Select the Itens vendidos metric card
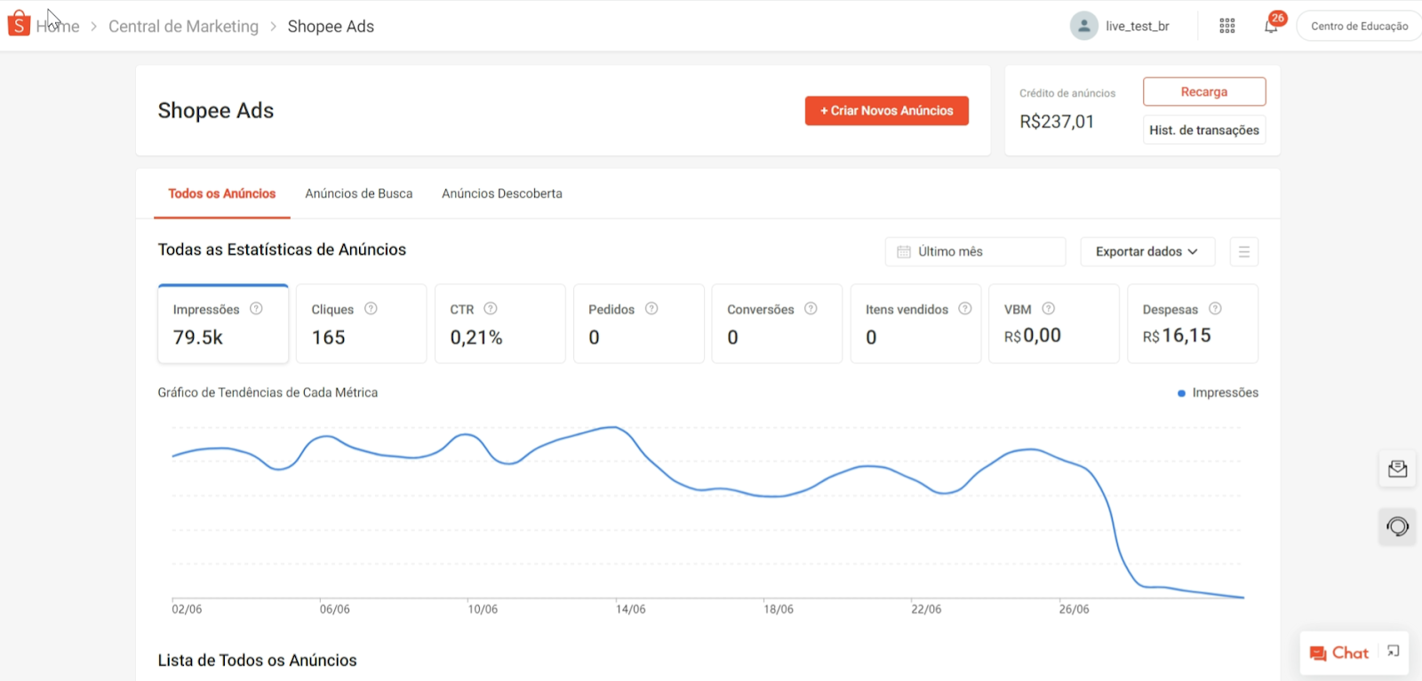Screen dimensions: 1422x681 point(916,324)
